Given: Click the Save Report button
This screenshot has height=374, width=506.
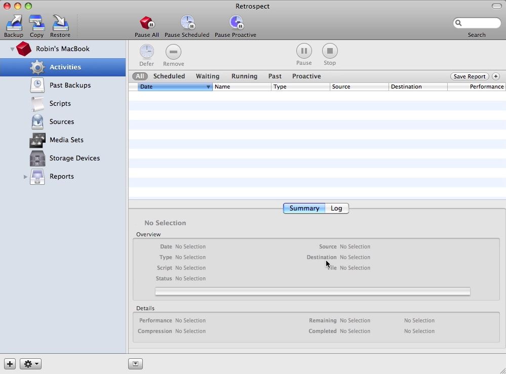Looking at the screenshot, I should click(x=470, y=76).
